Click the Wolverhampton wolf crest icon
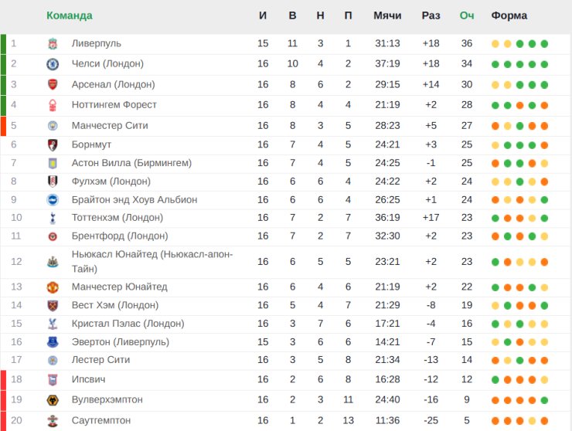This screenshot has width=572, height=431. 53,400
